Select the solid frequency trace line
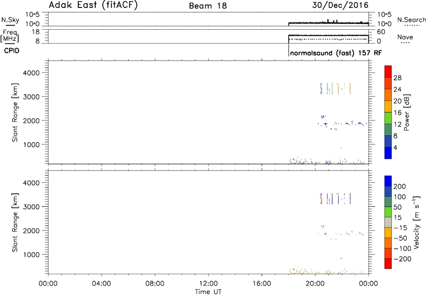The image size is (426, 295). pyautogui.click(x=328, y=35)
